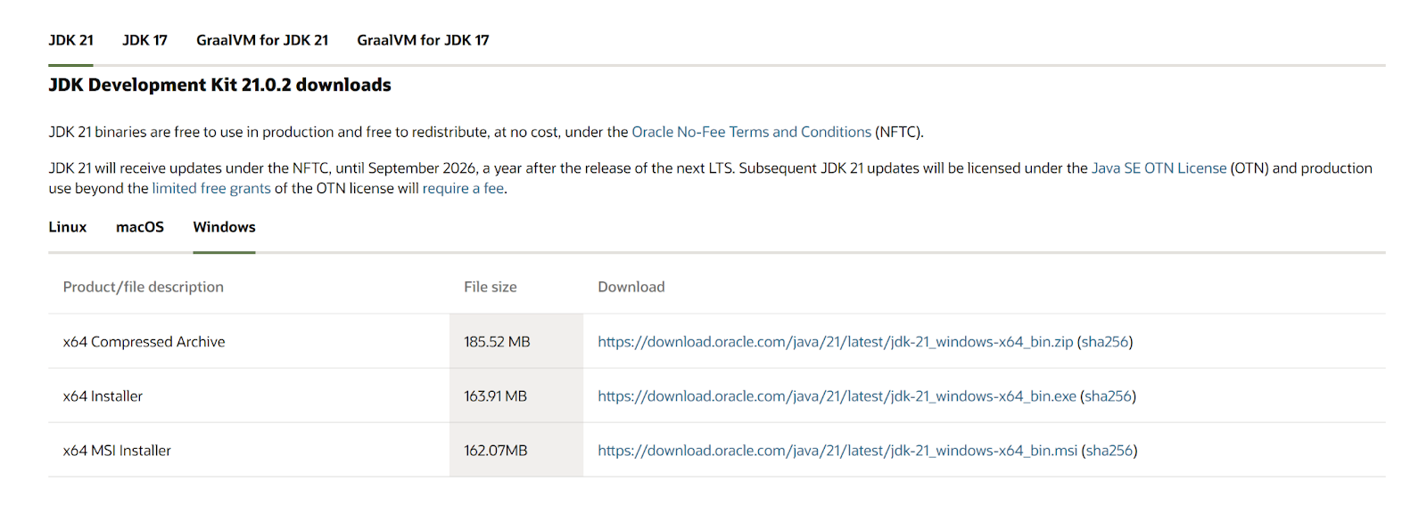Select the GraalVM for JDK 17 tab
1427x513 pixels.
pyautogui.click(x=423, y=40)
